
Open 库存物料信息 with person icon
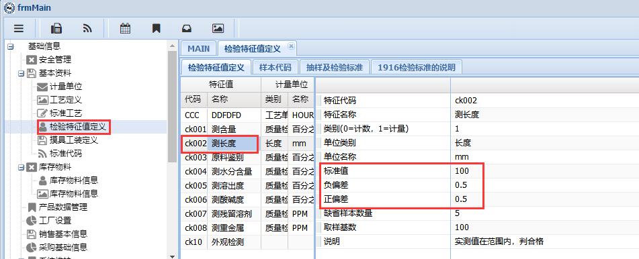(x=73, y=180)
